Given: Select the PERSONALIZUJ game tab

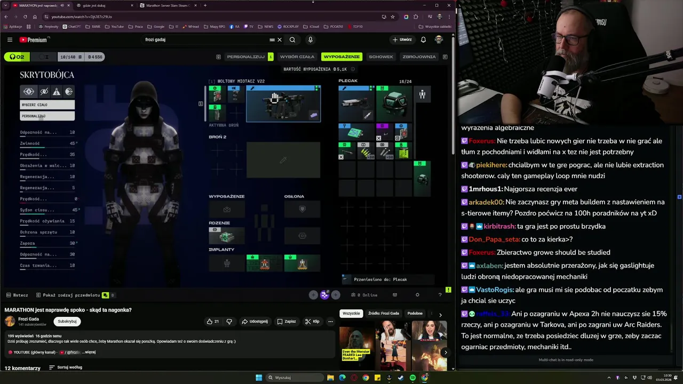Looking at the screenshot, I should (246, 57).
